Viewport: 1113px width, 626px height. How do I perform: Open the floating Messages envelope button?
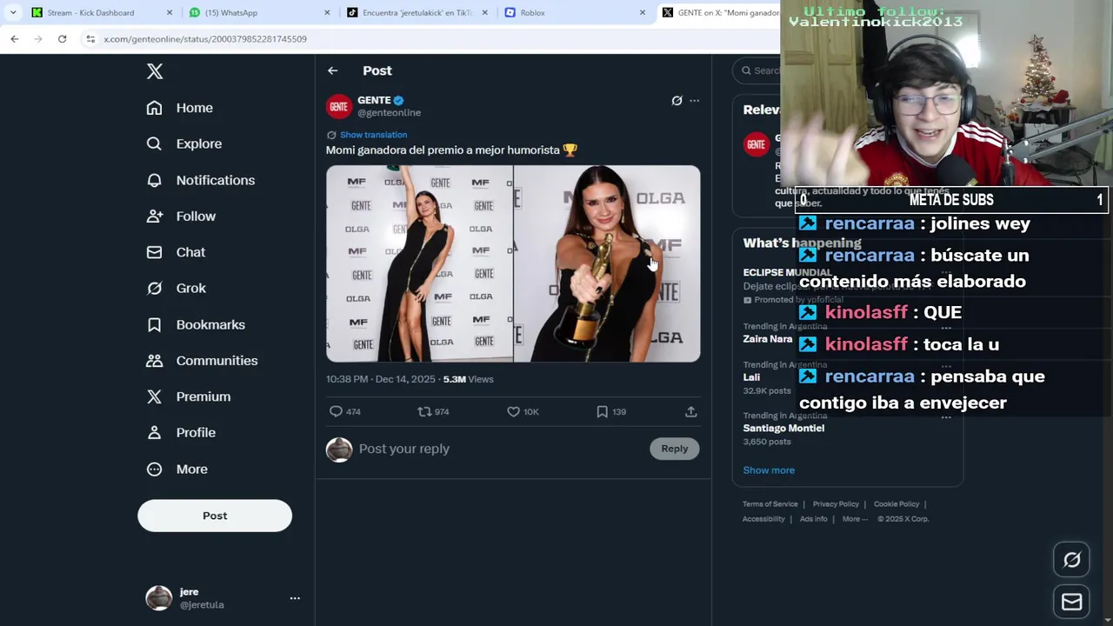[1071, 602]
